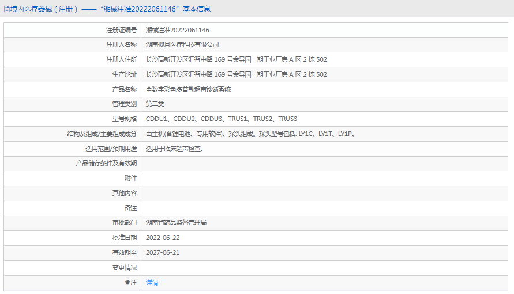Open the 详情 link

click(x=152, y=282)
